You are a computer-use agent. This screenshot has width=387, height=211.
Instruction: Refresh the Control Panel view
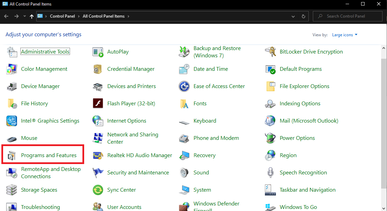[x=303, y=16]
